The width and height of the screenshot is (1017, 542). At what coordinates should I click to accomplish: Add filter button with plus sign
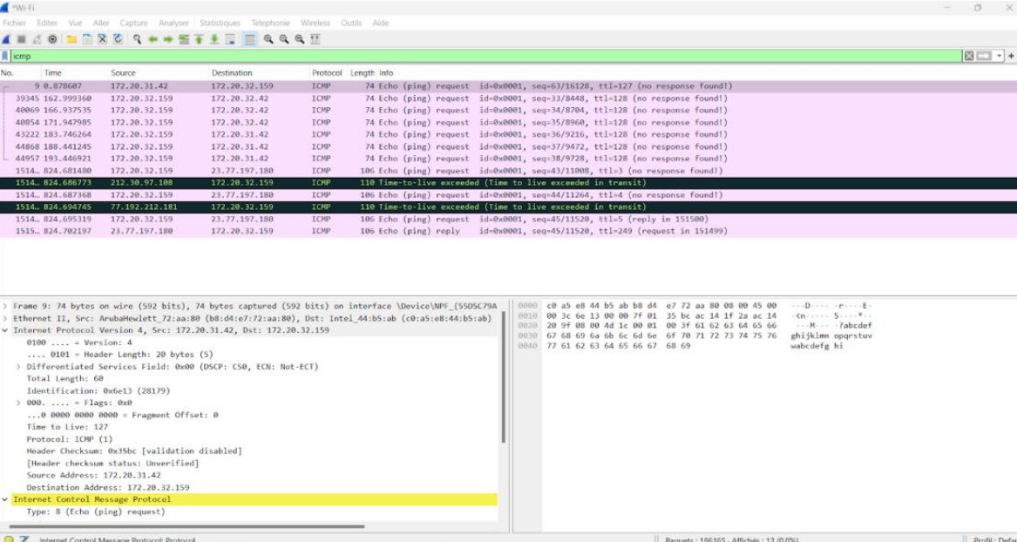tap(1011, 57)
